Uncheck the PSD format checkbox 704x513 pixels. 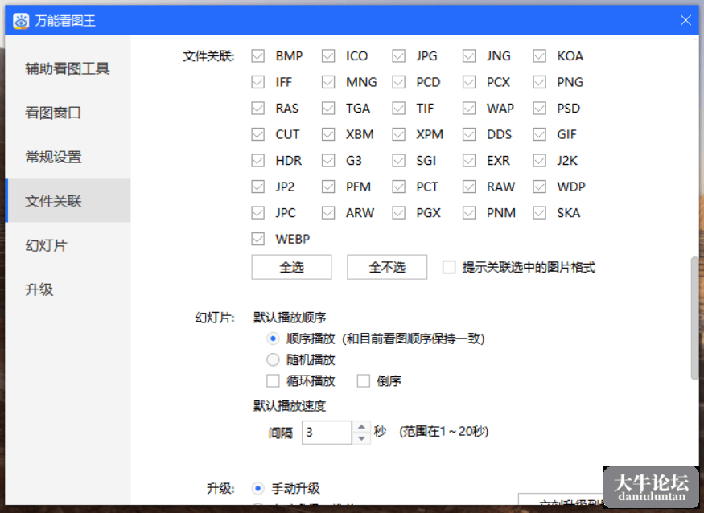[540, 109]
